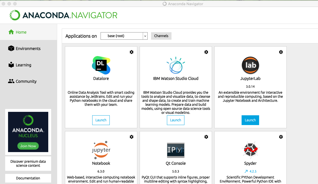
Task: Open Discover premium data science content
Action: pos(28,164)
